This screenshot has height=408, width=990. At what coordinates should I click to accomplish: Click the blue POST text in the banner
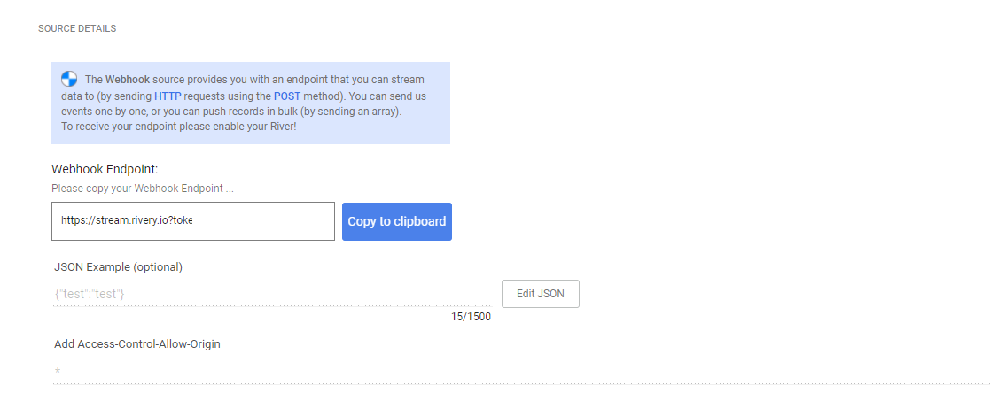coord(287,96)
